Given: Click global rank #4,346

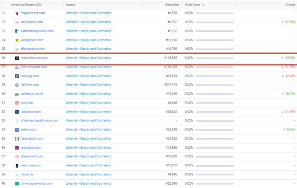Looking at the screenshot, I should click(x=172, y=174).
